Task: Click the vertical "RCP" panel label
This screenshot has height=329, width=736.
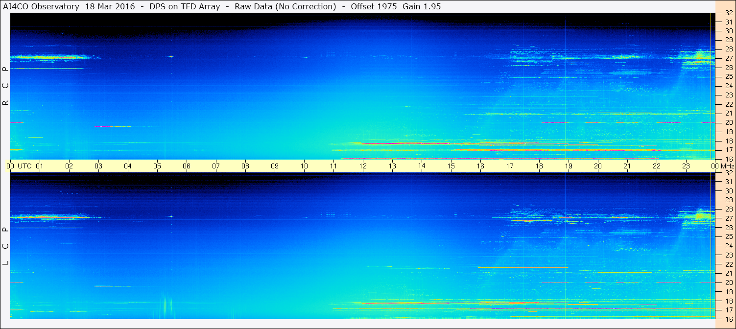Action: [6, 86]
